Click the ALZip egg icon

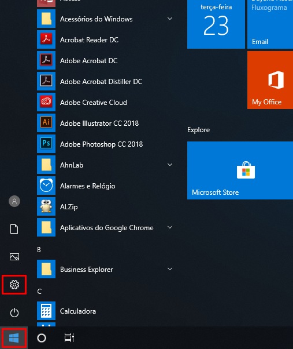(x=46, y=206)
